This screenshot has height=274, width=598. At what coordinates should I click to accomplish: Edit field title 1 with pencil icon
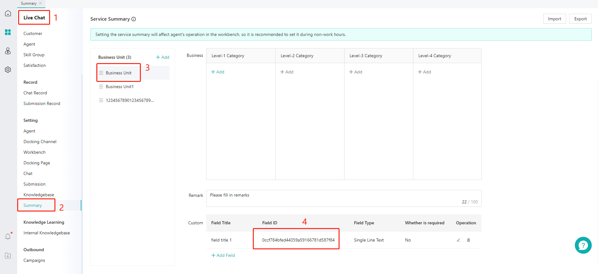pos(458,240)
